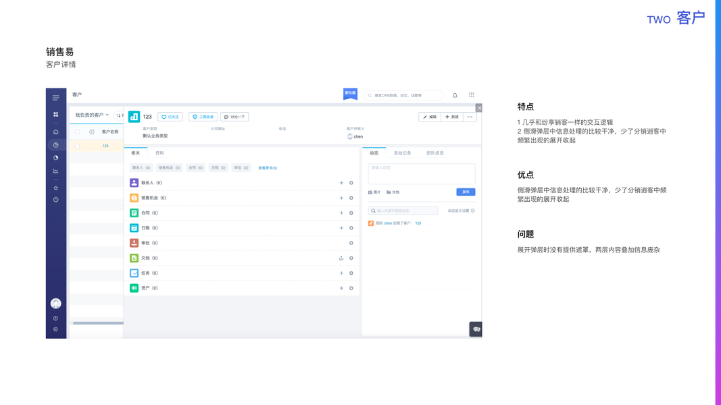
Task: Open customer 123 link in the list
Action: click(x=105, y=146)
